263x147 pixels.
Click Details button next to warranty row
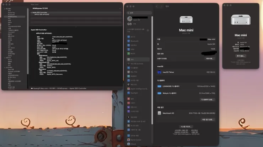pos(210,59)
